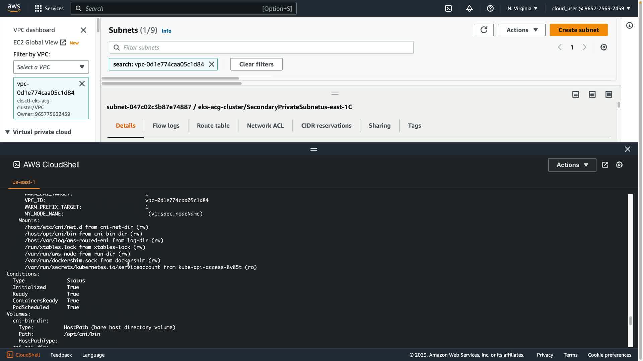Open the subnets Actions dropdown

coord(521,30)
